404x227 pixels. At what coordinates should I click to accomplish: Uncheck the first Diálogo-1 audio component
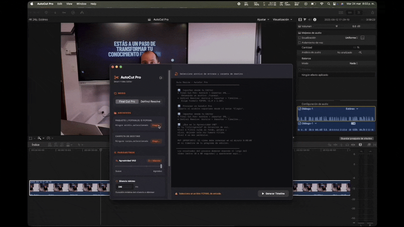click(300, 109)
